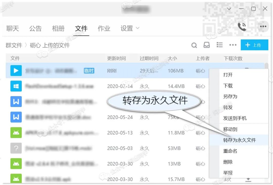This screenshot has width=273, height=185.
Task: Click 砺心 上传的文件 breadcrumb
Action: (50, 45)
